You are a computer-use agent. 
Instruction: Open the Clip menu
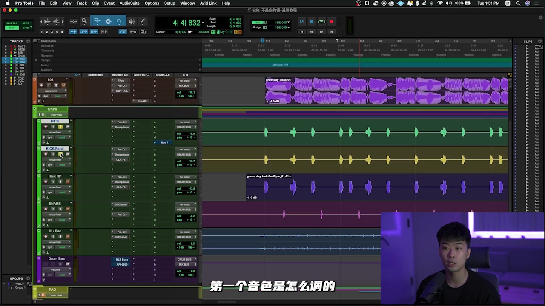coord(95,3)
